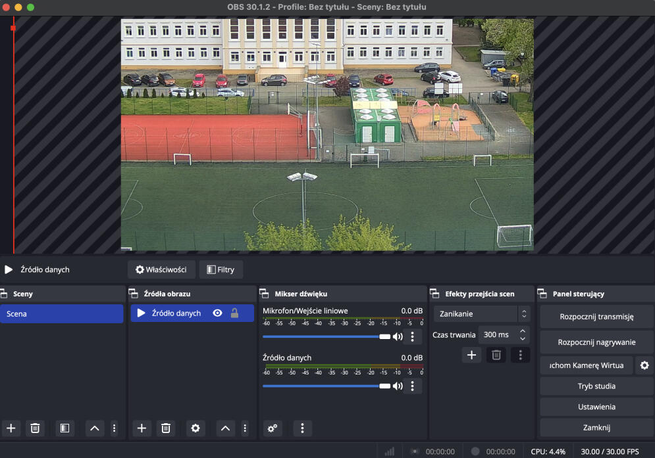Open advanced audio settings gears icon
The width and height of the screenshot is (655, 458).
coord(273,428)
